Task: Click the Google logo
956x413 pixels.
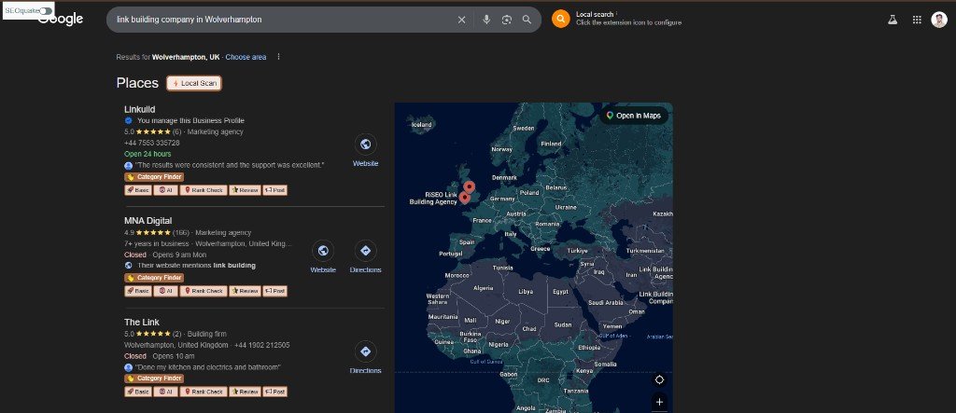Action: (x=61, y=20)
